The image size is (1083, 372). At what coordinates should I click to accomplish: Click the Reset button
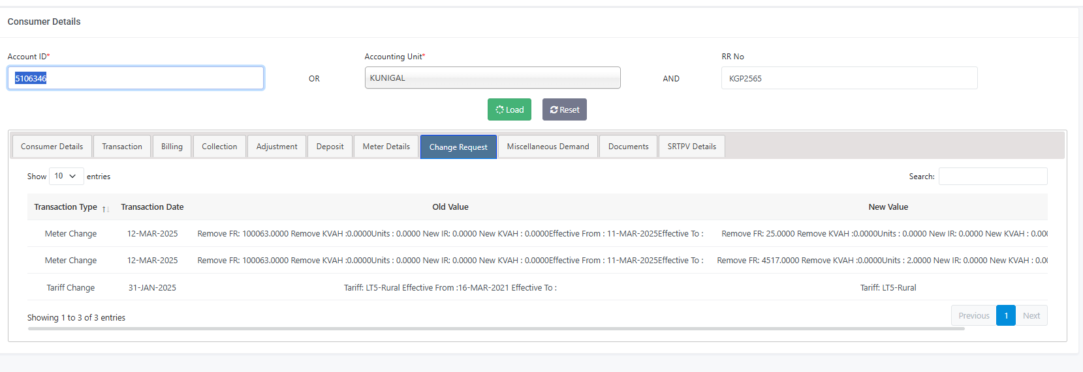565,109
